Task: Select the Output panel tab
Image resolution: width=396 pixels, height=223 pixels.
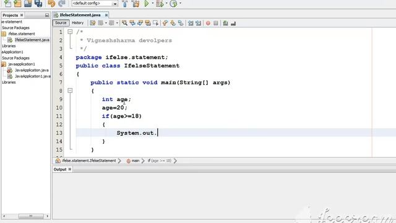Action: pyautogui.click(x=60, y=169)
